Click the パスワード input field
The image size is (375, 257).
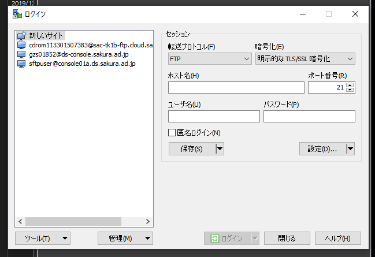click(309, 117)
